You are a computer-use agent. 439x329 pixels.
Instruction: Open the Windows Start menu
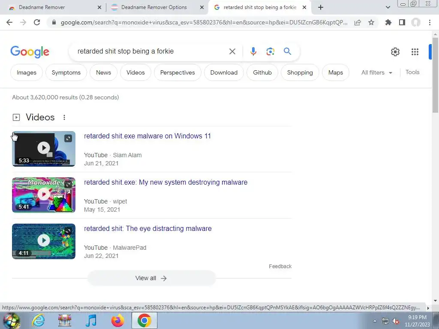11,320
